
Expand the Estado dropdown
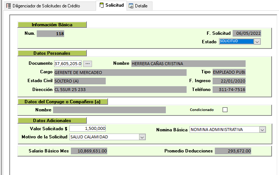pos(257,42)
